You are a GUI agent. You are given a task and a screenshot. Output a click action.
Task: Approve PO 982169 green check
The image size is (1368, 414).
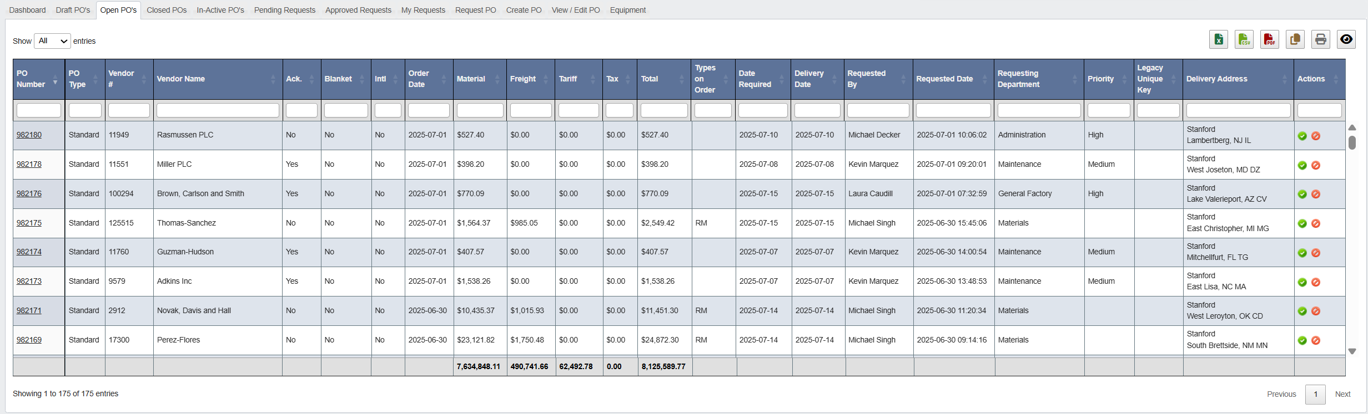click(x=1302, y=340)
